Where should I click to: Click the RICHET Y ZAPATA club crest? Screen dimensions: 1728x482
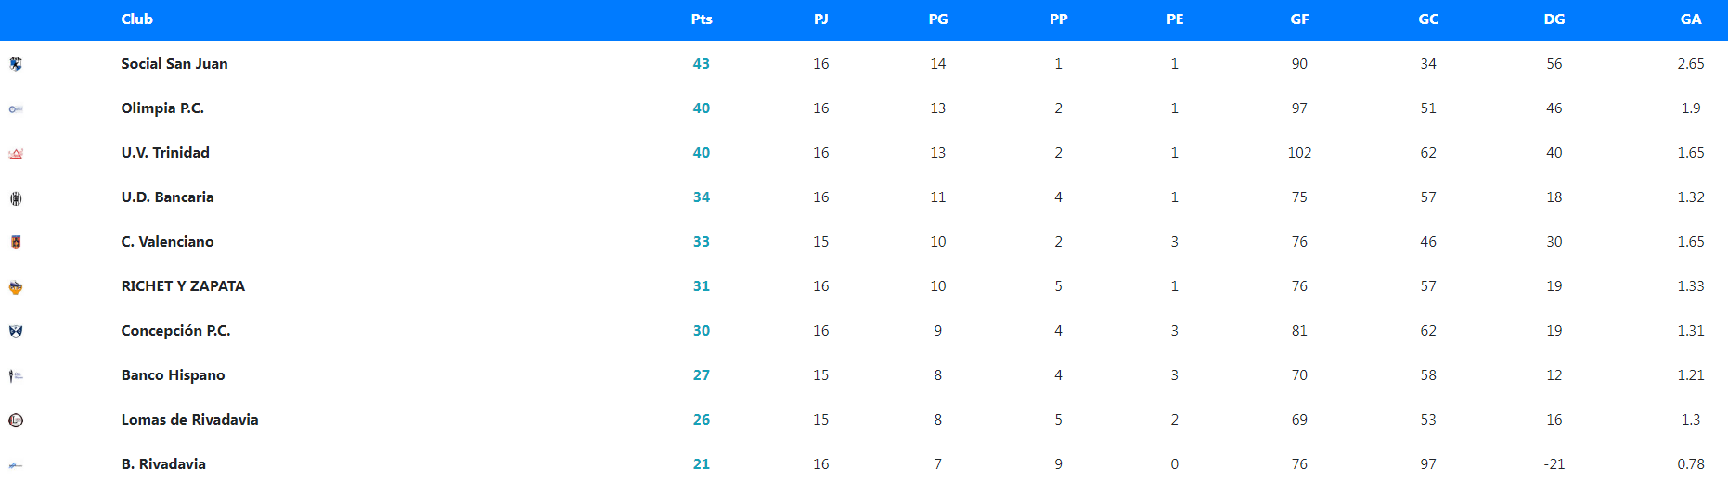(16, 287)
